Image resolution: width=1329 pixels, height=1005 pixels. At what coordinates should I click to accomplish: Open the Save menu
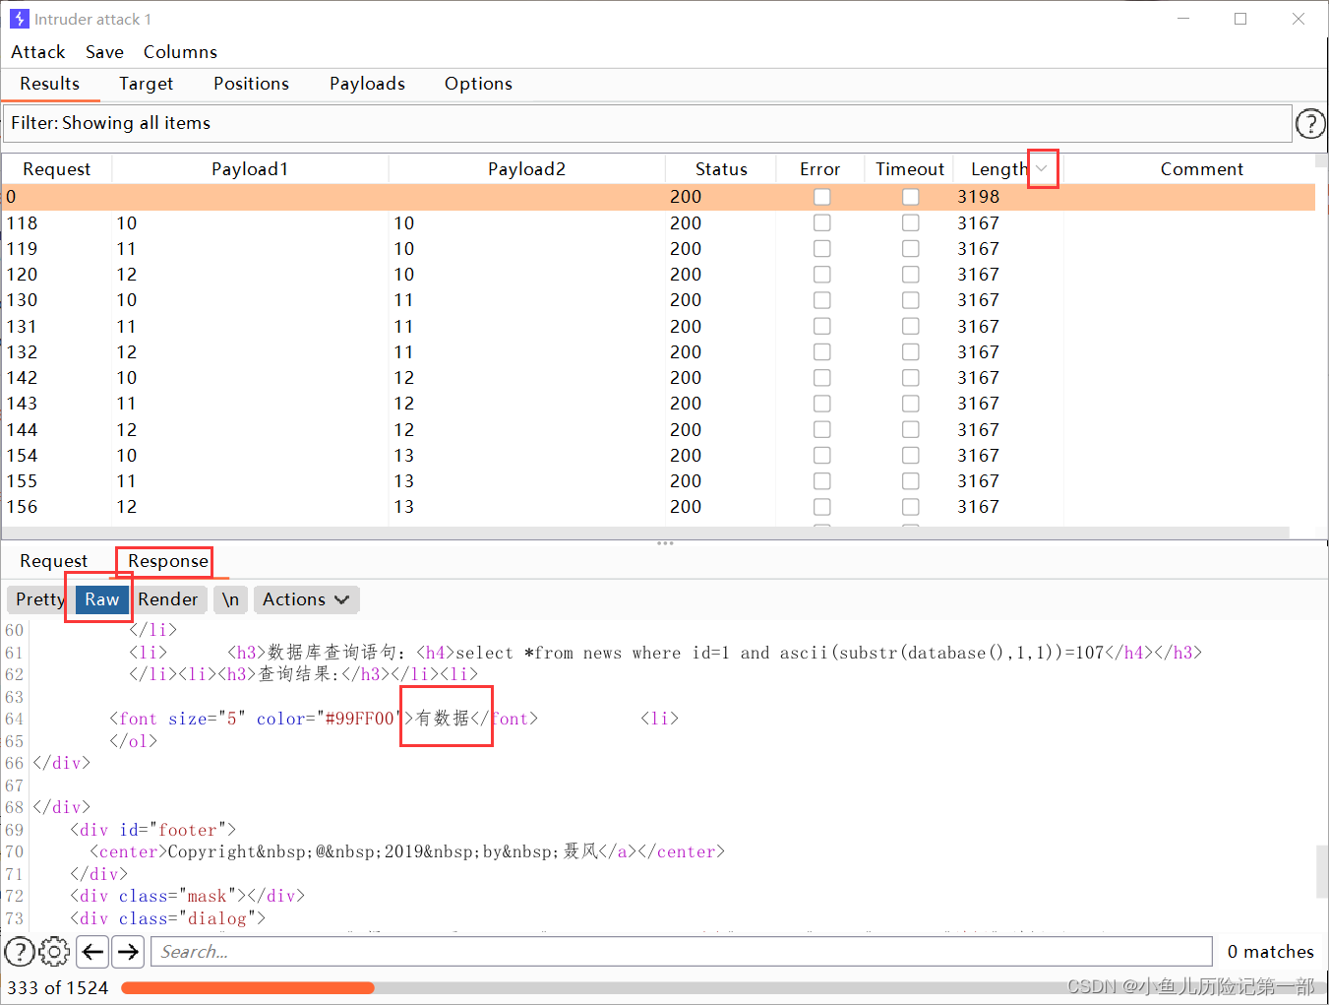pos(104,52)
